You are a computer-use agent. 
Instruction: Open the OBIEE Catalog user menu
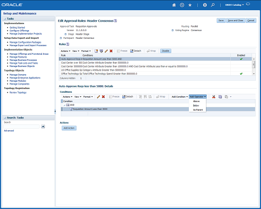click(x=234, y=5)
